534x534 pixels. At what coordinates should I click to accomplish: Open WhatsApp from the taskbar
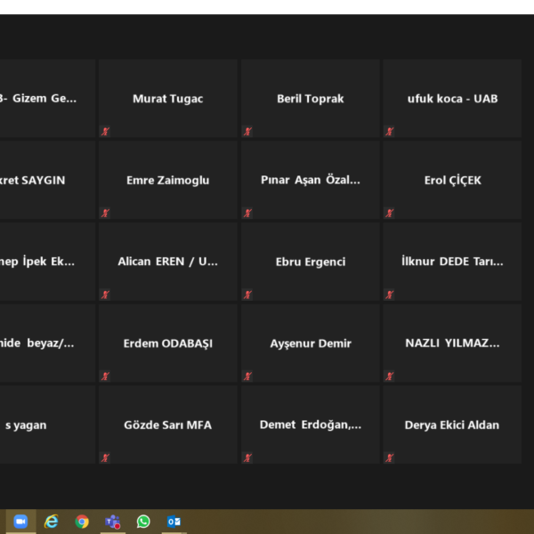click(x=143, y=522)
